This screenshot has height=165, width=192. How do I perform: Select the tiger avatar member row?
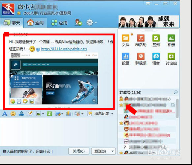pos(147,129)
